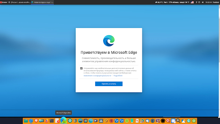Viewport: 220px width, 124px height.
Task: Open the dark magnifying glass icon in dock
Action: coord(178,121)
